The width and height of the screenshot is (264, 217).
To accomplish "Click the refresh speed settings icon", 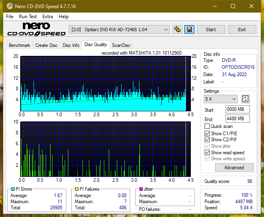I will 245,99.
